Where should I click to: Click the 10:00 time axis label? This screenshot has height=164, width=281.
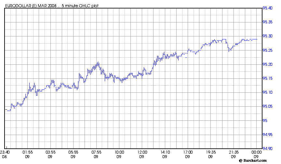click(119, 152)
